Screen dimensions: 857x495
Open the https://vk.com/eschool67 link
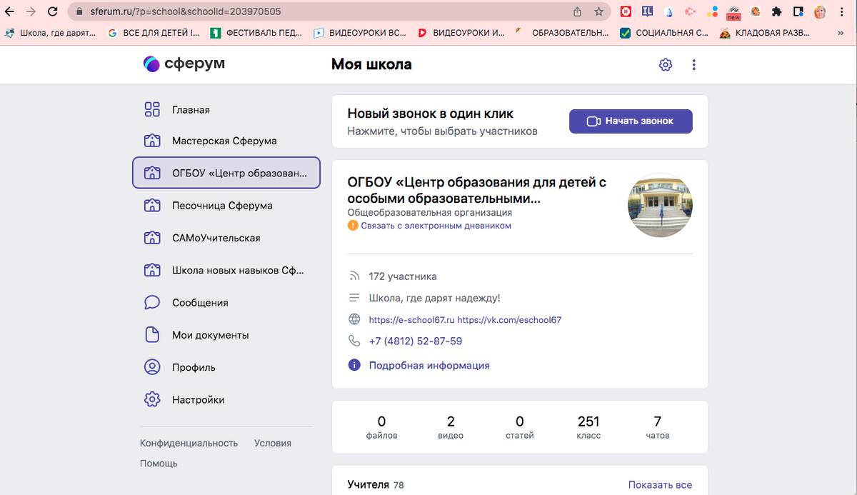509,320
